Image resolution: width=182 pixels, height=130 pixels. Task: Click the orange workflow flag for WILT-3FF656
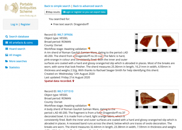click(x=89, y=48)
